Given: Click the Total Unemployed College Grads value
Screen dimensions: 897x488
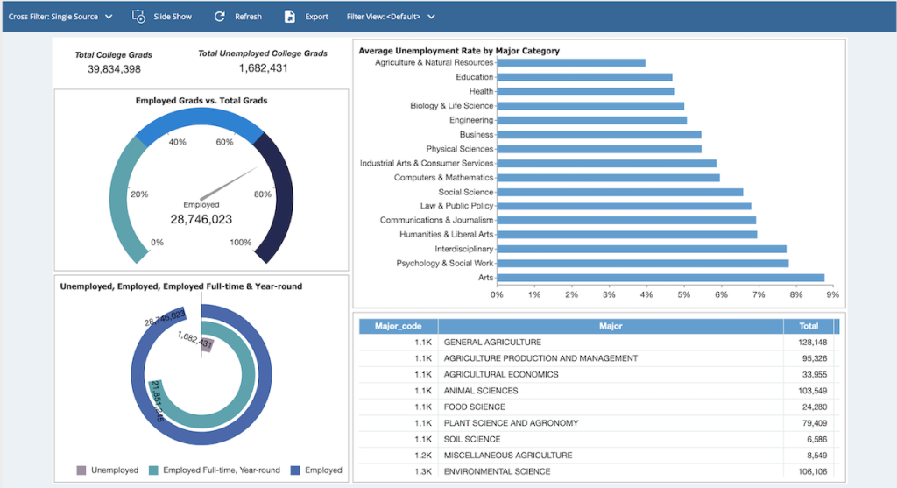Looking at the screenshot, I should click(x=262, y=68).
